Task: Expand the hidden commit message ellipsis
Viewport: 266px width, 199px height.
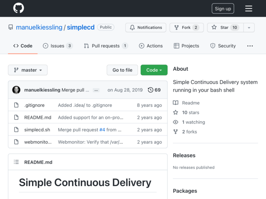Action: [96, 90]
